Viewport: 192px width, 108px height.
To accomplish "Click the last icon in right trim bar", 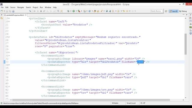I will 190,33.
